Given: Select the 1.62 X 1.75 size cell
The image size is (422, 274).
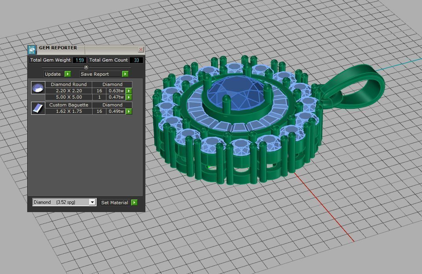Looking at the screenshot, I should [69, 111].
